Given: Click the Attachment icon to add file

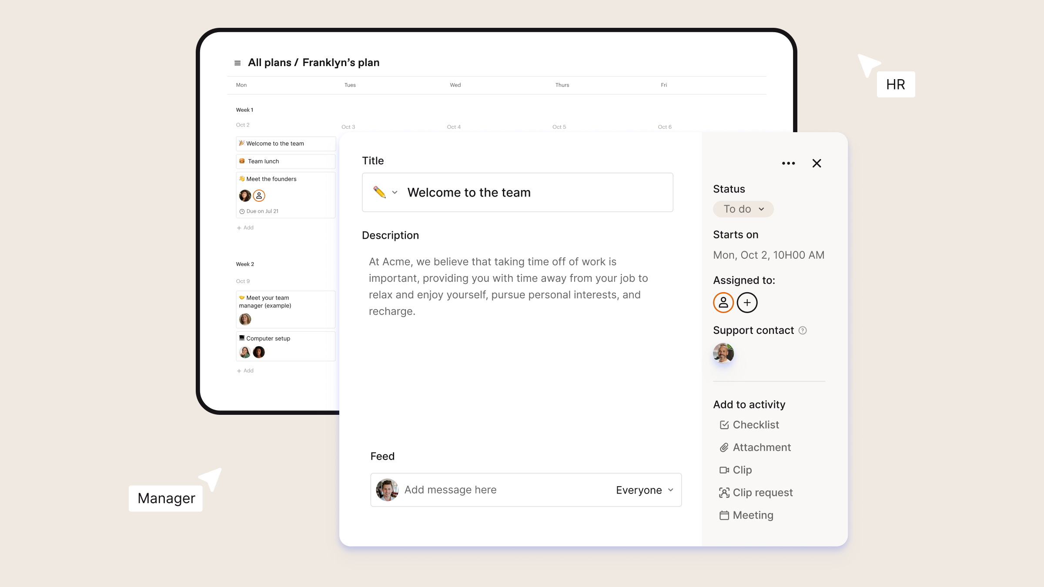Looking at the screenshot, I should coord(724,447).
